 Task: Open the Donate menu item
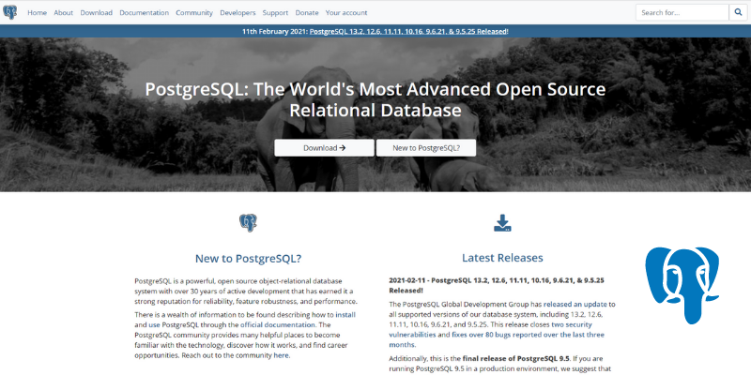click(307, 13)
